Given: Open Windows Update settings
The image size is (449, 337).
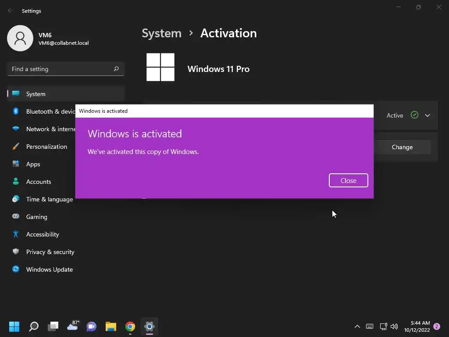Looking at the screenshot, I should click(66, 269).
